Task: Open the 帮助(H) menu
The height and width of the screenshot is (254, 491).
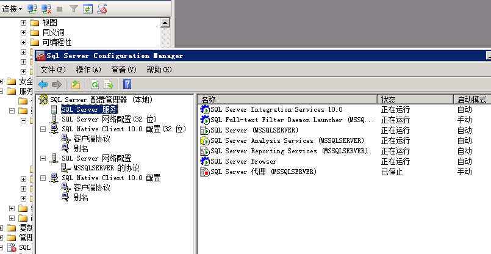Action: pyautogui.click(x=159, y=70)
